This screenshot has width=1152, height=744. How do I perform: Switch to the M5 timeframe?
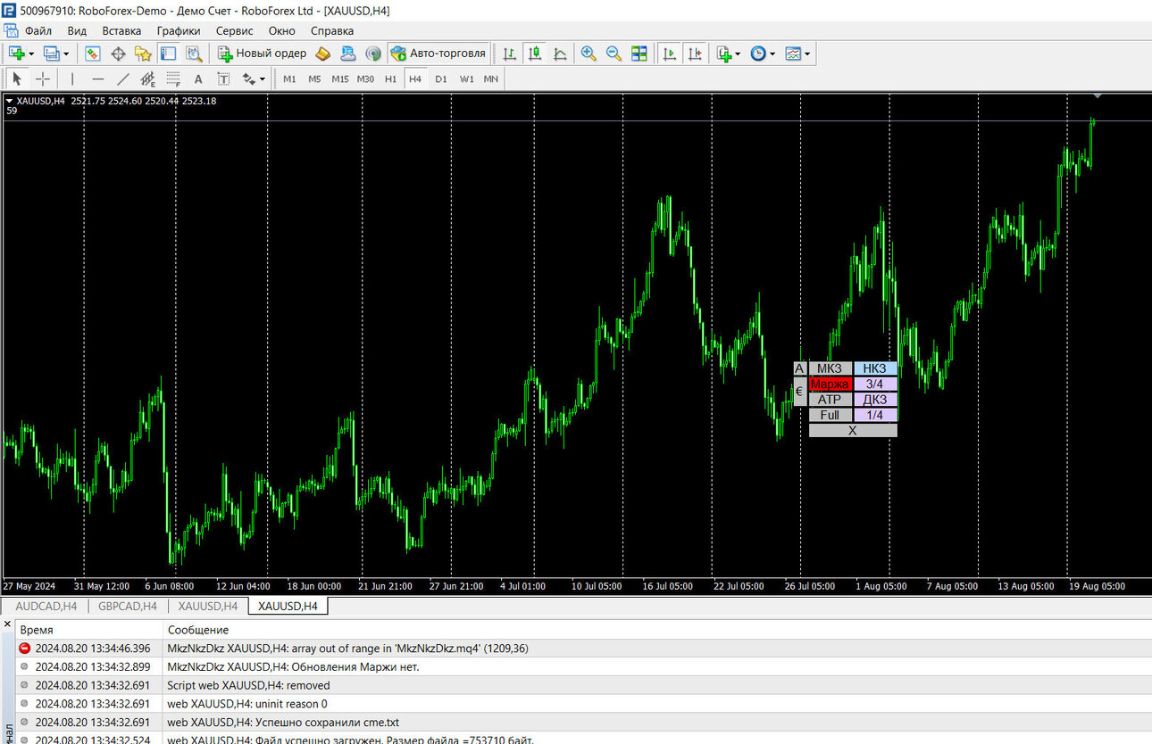coord(314,79)
